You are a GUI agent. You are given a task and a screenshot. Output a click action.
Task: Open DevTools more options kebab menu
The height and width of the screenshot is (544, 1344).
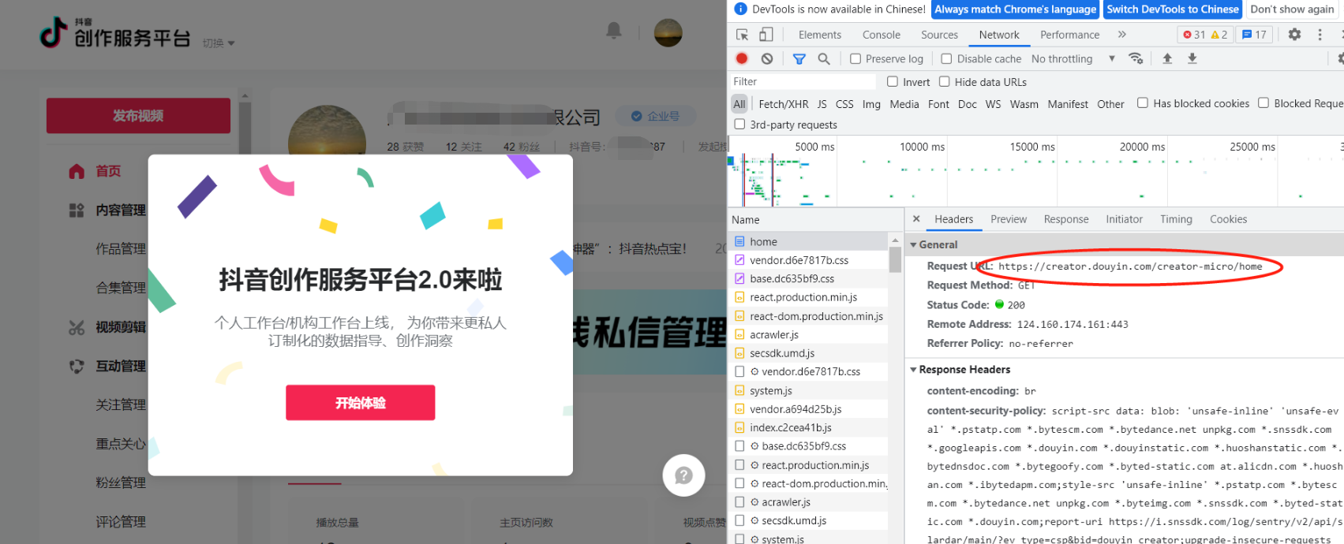[1320, 35]
